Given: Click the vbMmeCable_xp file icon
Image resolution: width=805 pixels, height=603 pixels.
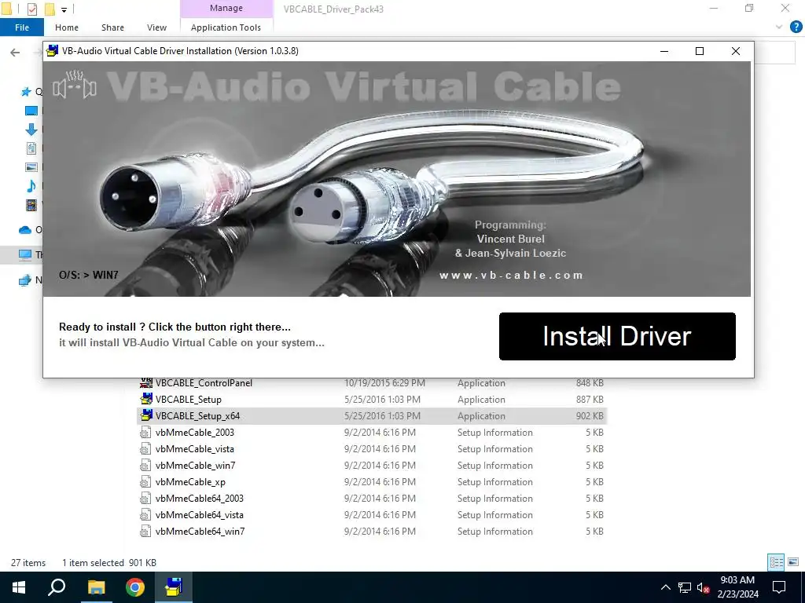Looking at the screenshot, I should pyautogui.click(x=145, y=481).
